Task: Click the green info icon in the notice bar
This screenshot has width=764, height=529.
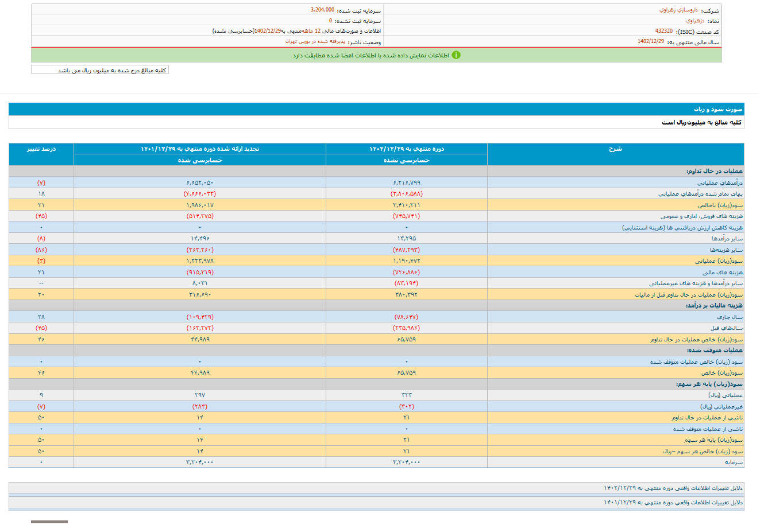Action: [456, 56]
